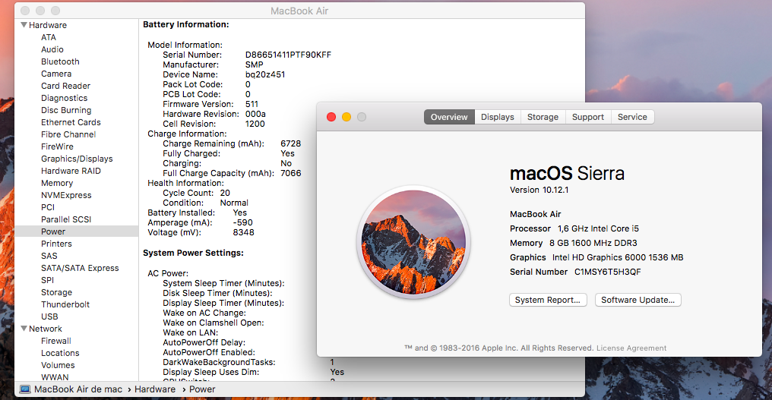Select Memory from the hardware list
Viewport: 772px width, 400px height.
(x=57, y=183)
